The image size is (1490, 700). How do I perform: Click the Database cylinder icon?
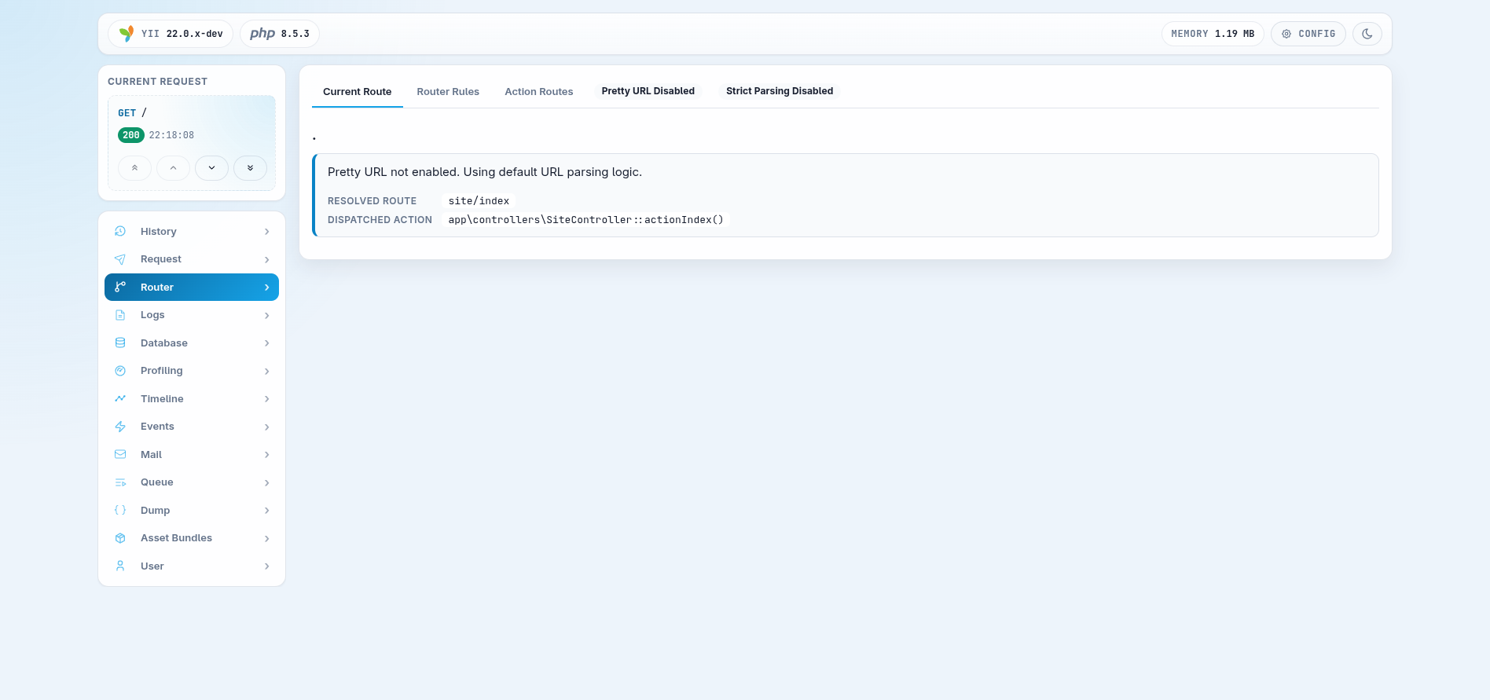(120, 343)
